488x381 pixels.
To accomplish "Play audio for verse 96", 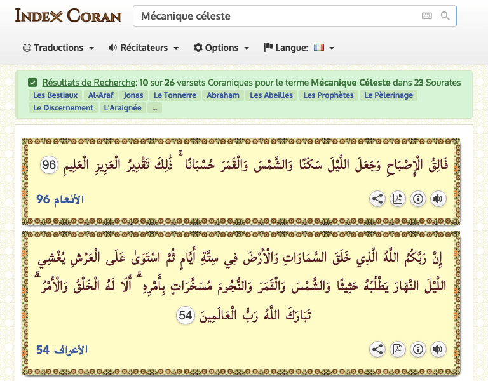I will [x=438, y=199].
